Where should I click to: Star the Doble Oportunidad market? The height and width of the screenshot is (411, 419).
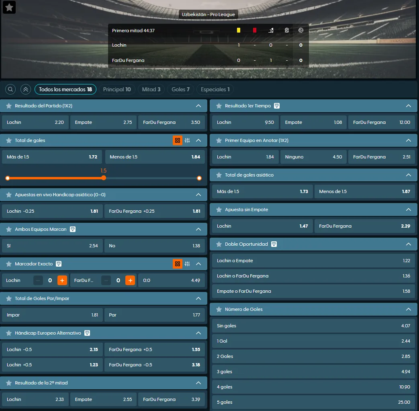[219, 244]
